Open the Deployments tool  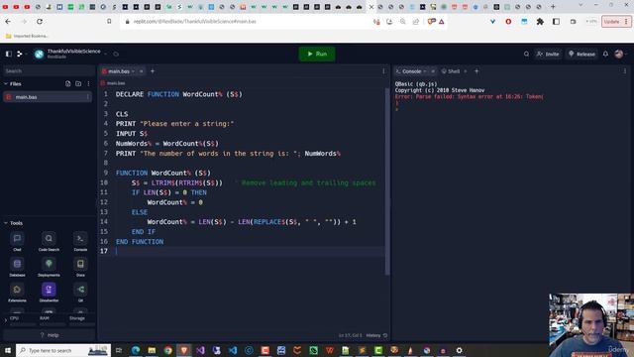tap(49, 267)
